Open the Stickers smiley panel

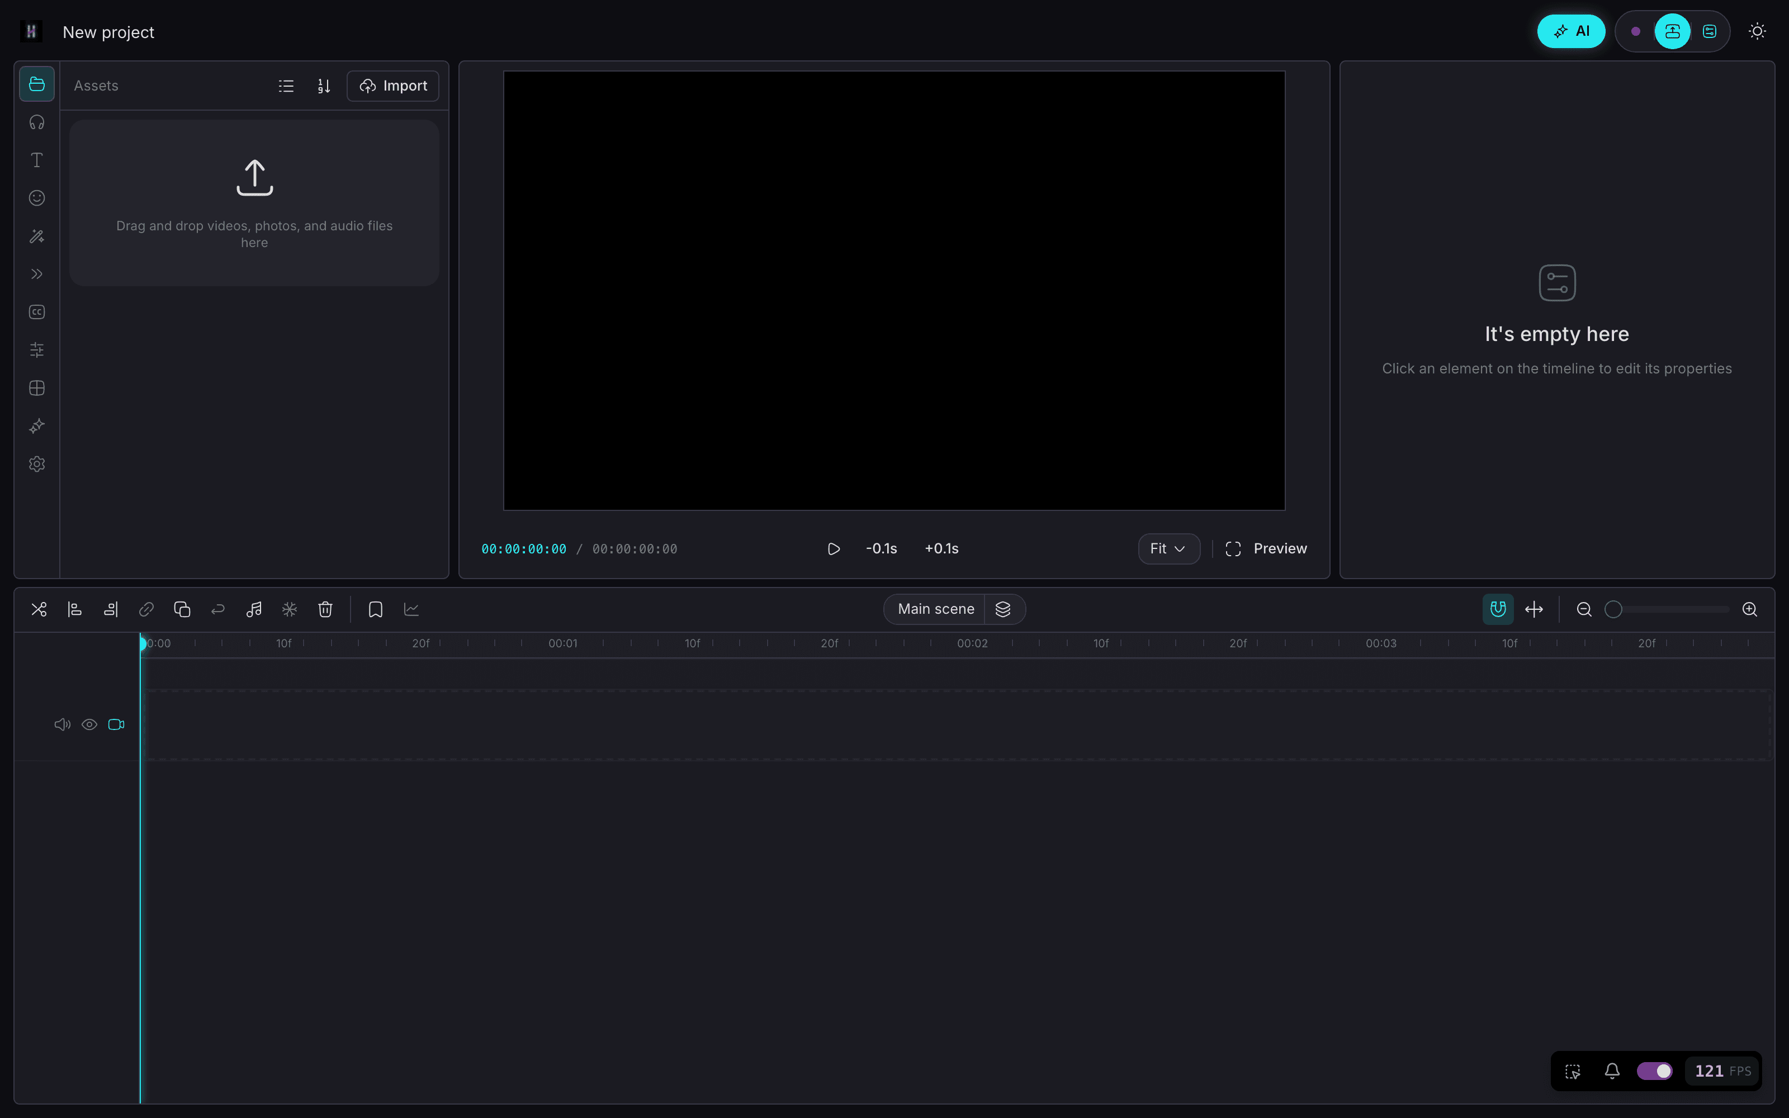tap(36, 197)
